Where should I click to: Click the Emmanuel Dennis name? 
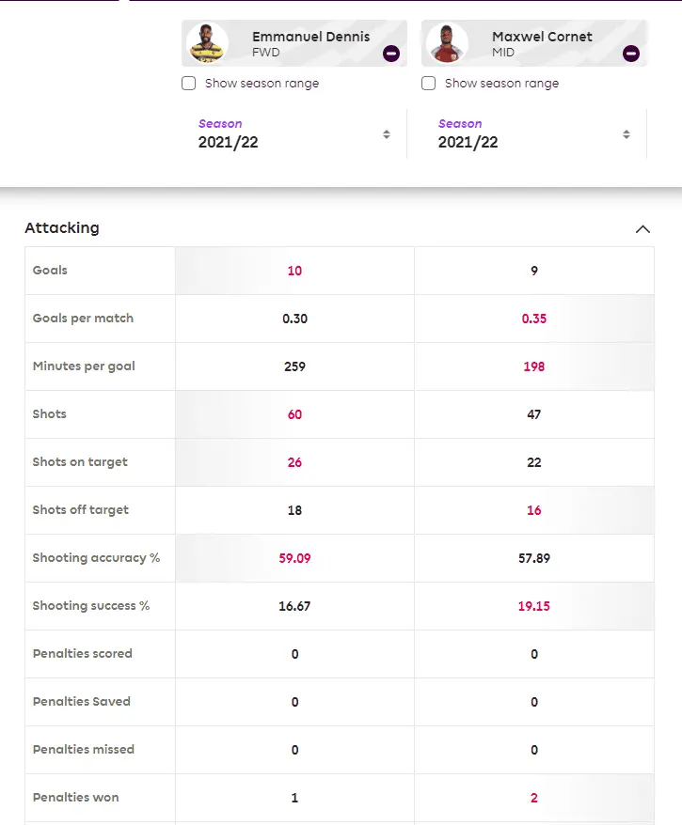pos(310,37)
